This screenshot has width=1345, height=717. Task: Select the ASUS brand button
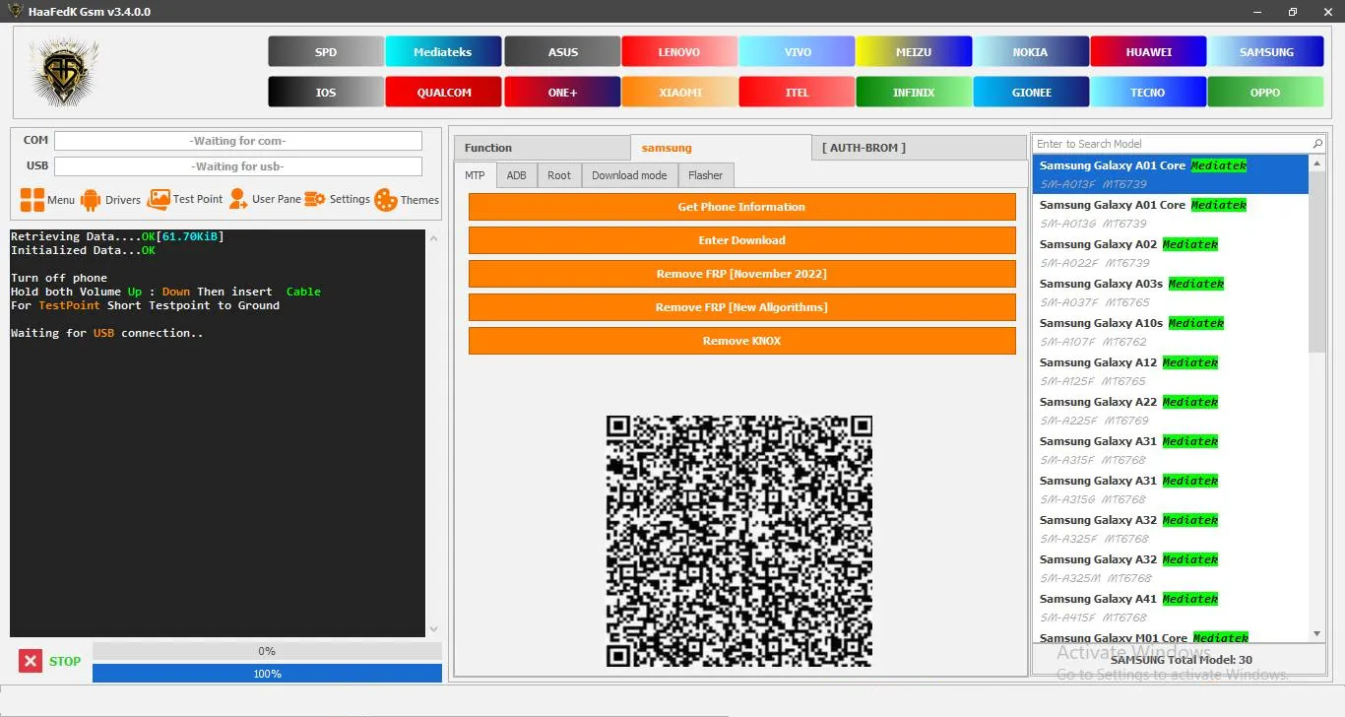[x=563, y=52]
